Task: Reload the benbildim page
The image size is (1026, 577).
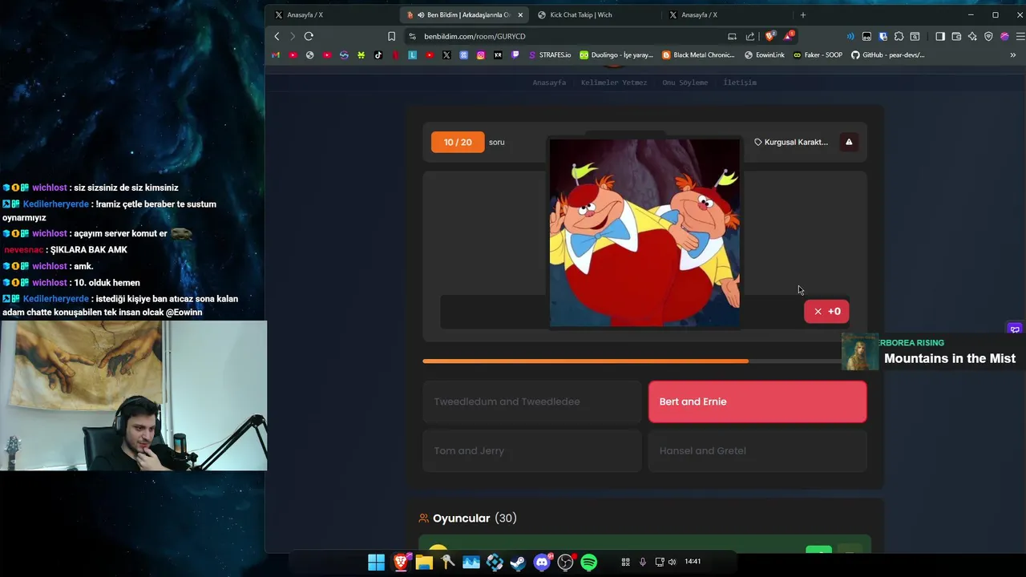Action: pos(309,36)
